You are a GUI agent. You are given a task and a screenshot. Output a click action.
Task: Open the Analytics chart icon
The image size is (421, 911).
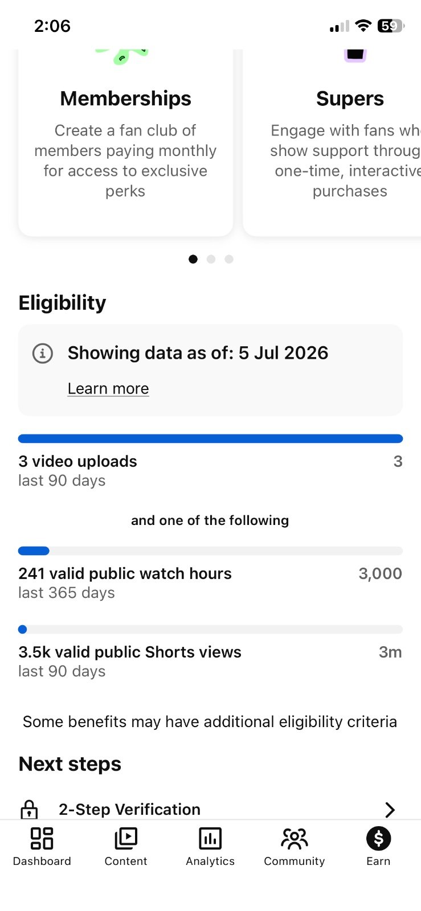(210, 838)
